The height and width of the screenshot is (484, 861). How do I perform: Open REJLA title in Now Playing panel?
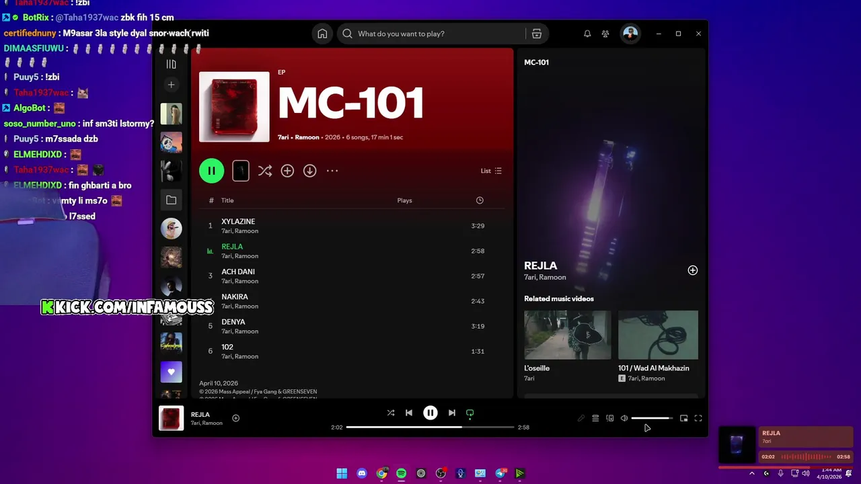541,266
